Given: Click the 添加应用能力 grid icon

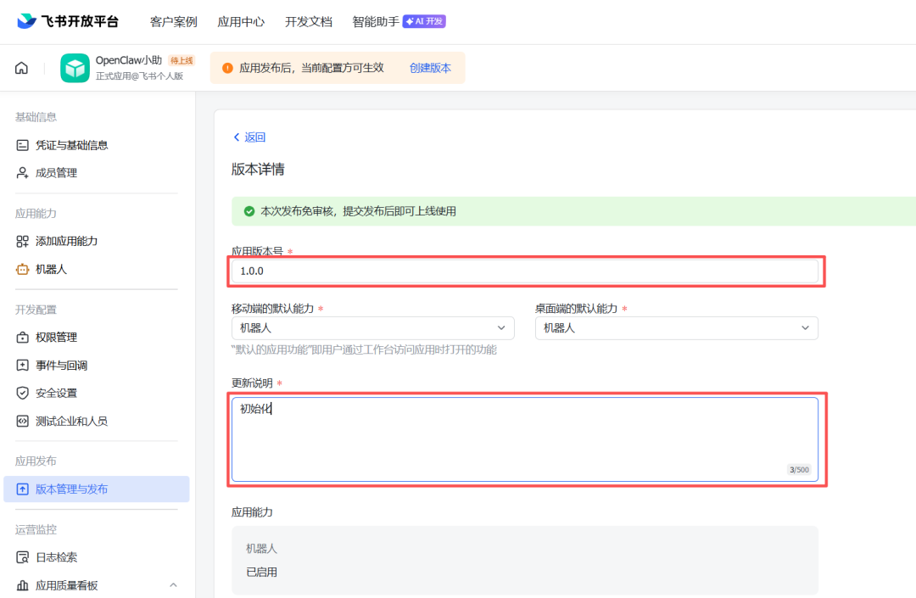Looking at the screenshot, I should (x=22, y=241).
